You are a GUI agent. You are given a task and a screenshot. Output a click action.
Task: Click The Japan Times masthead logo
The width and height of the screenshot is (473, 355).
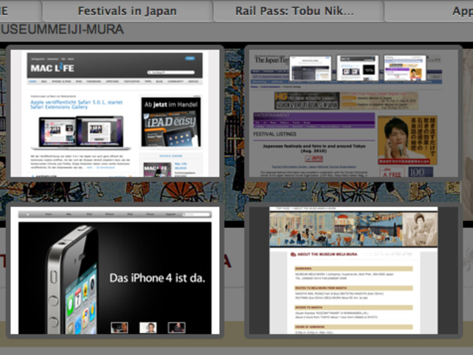pos(271,60)
